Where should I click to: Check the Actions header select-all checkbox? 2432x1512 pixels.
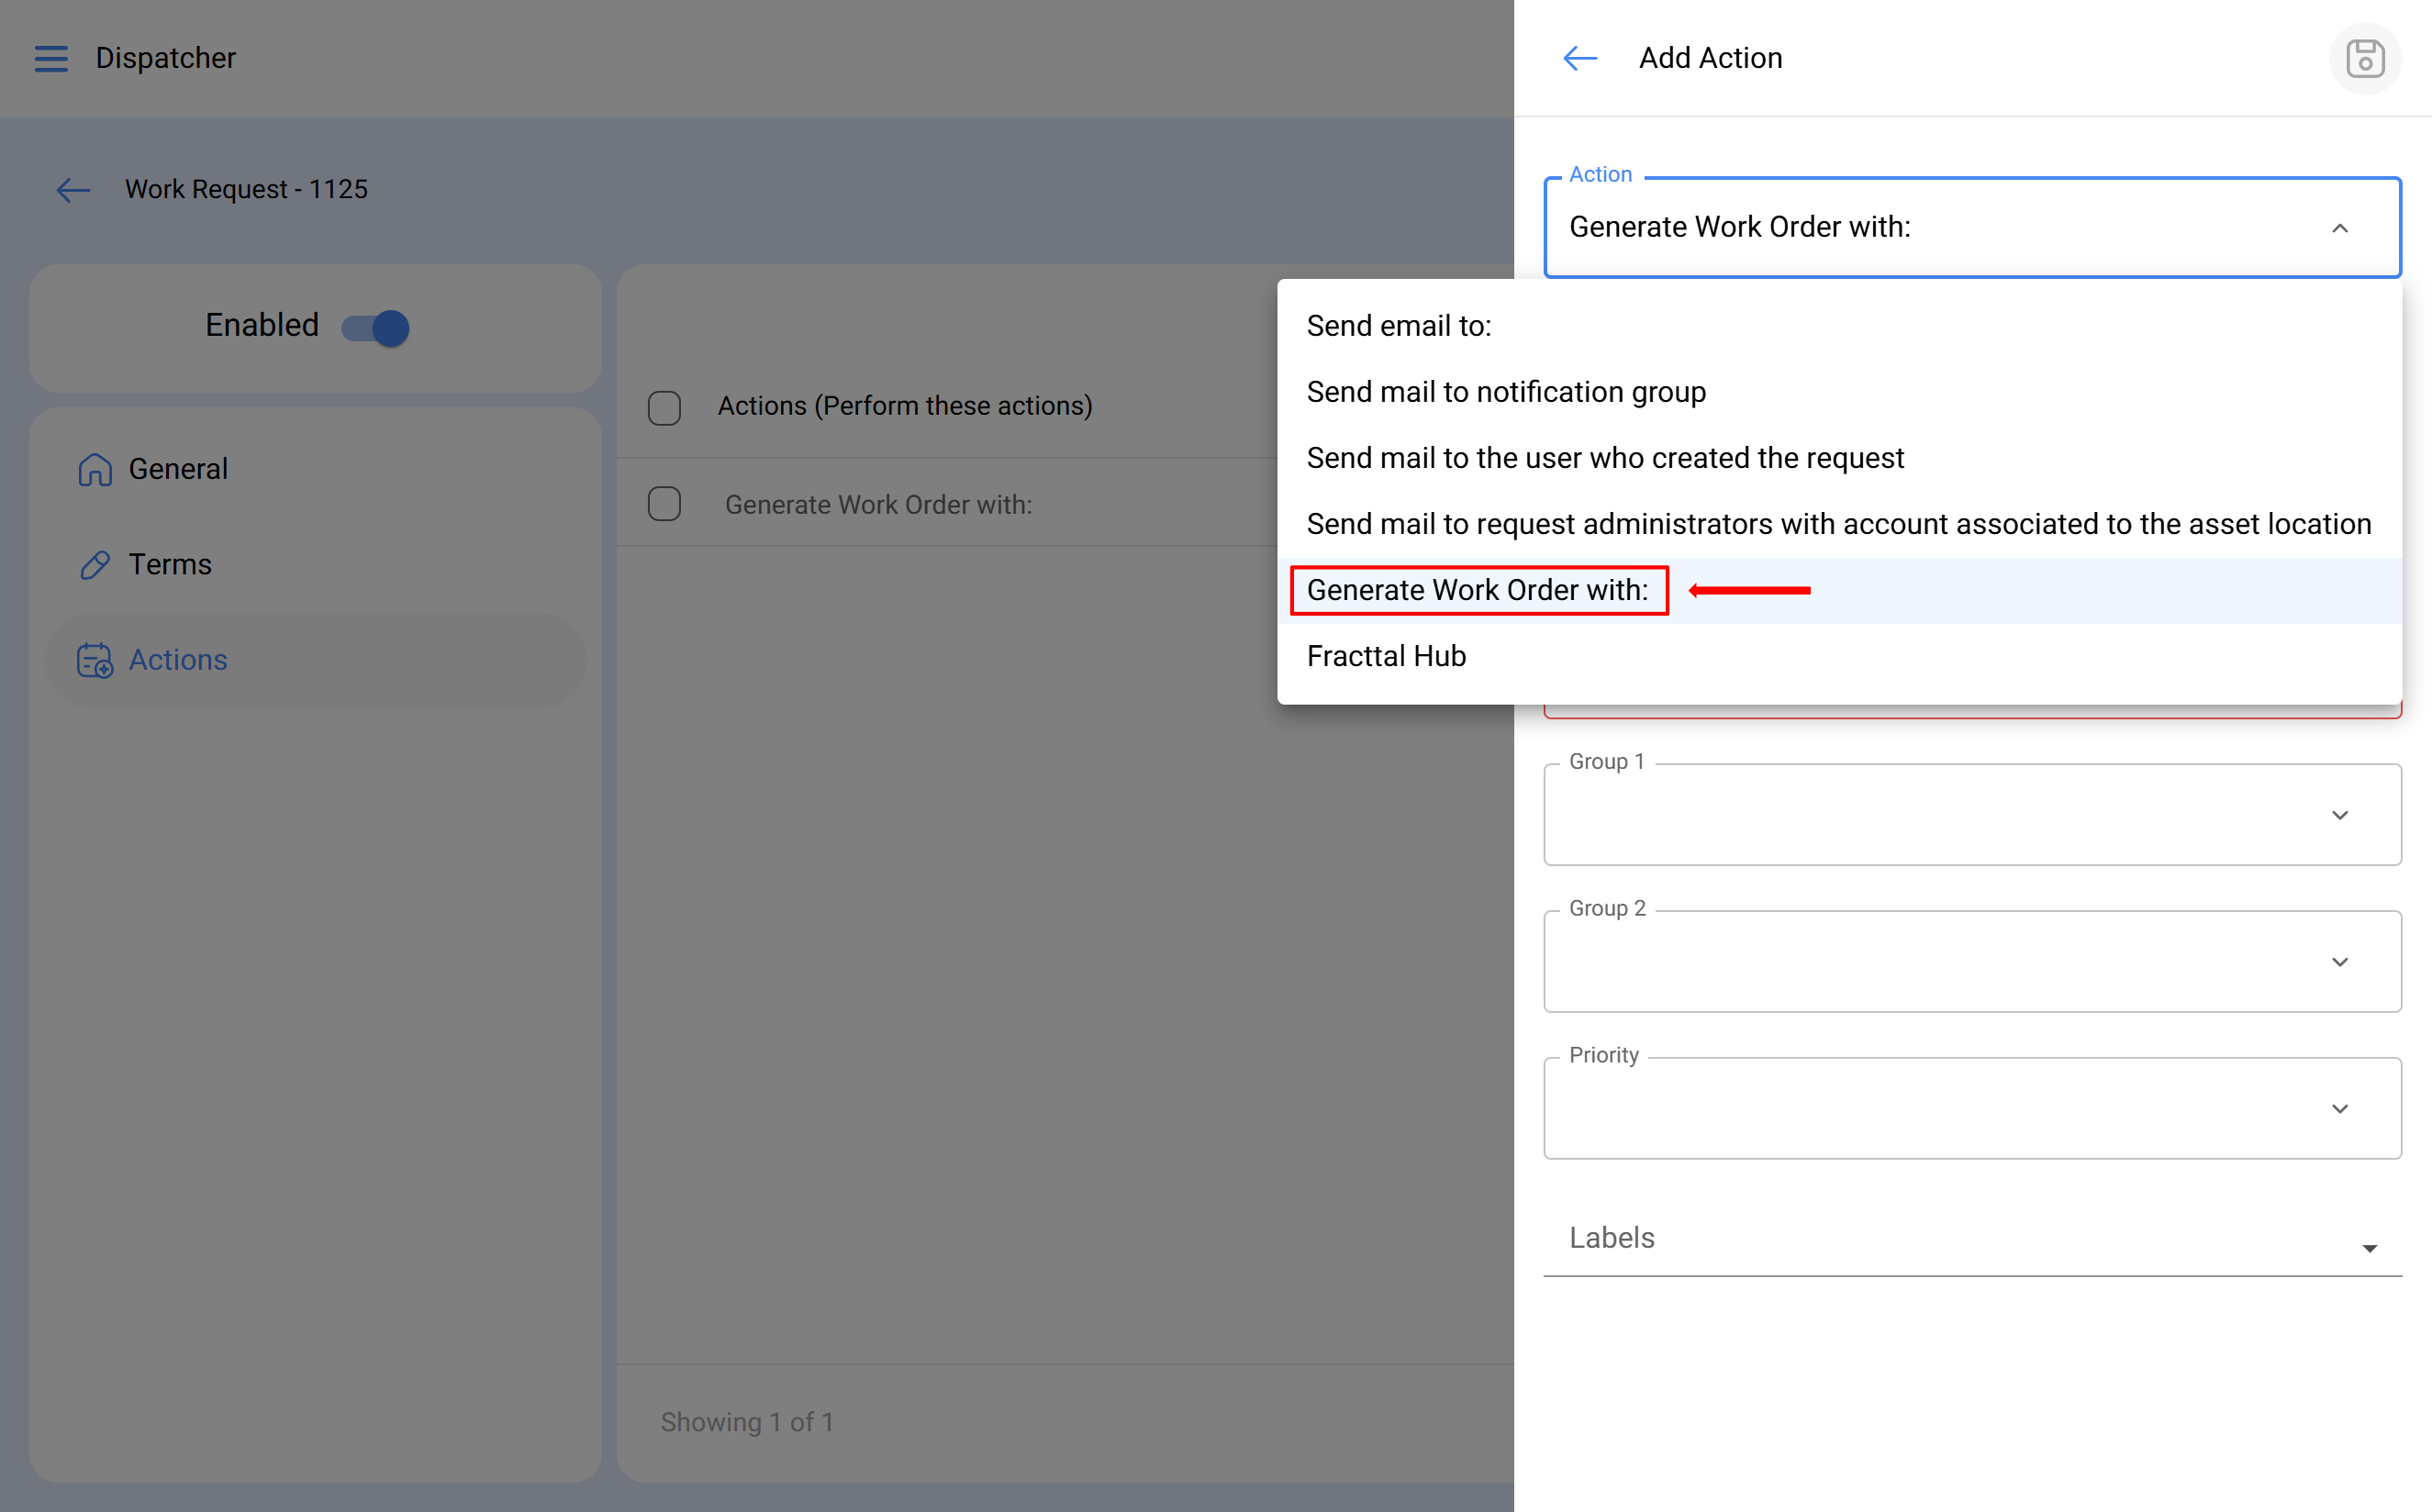coord(664,407)
